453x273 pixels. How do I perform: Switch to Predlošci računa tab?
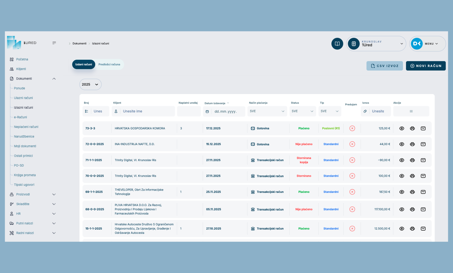[x=109, y=64]
